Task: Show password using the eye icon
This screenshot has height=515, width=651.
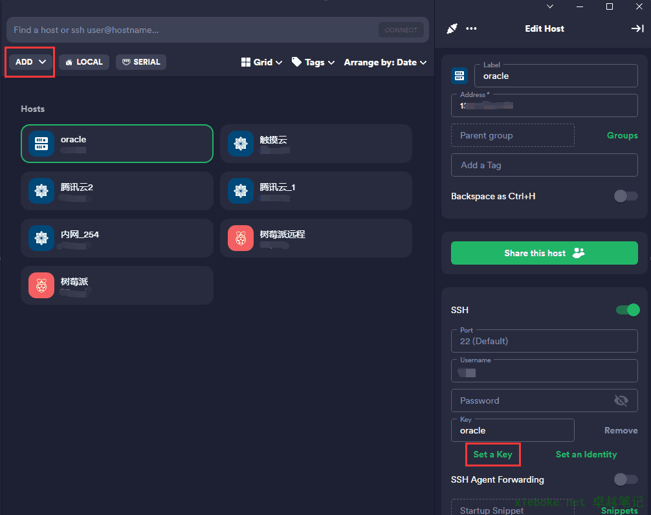Action: 621,401
